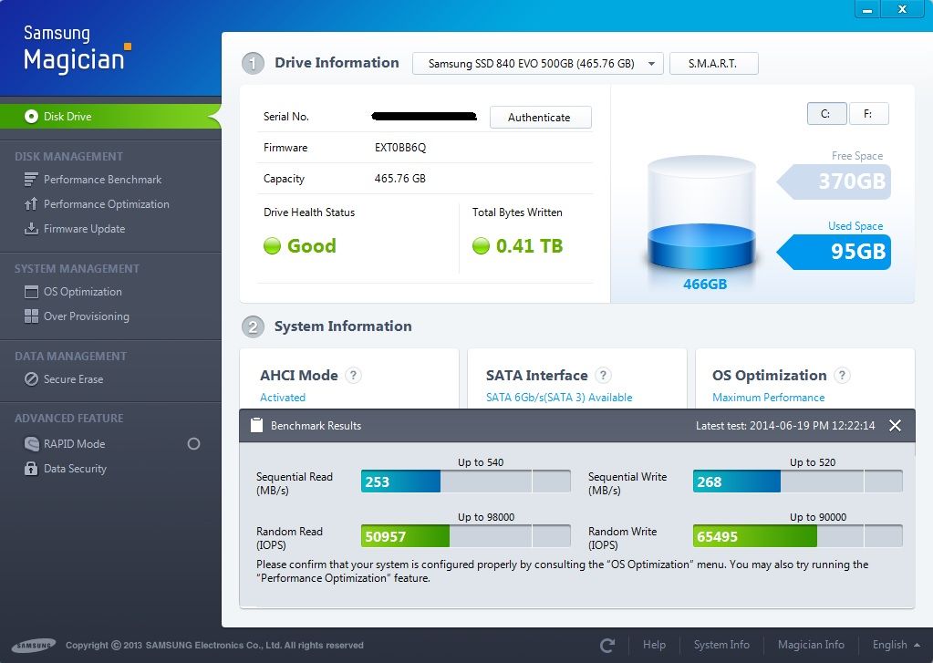
Task: Click the Performance Benchmark sidebar icon
Action: pyautogui.click(x=31, y=180)
